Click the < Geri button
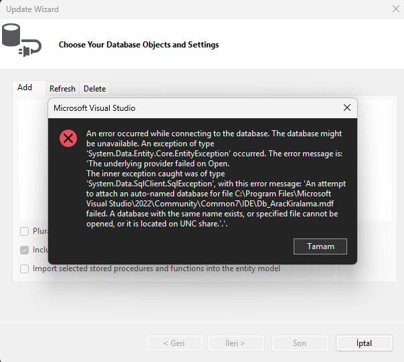Image resolution: width=404 pixels, height=362 pixels. coord(175,343)
